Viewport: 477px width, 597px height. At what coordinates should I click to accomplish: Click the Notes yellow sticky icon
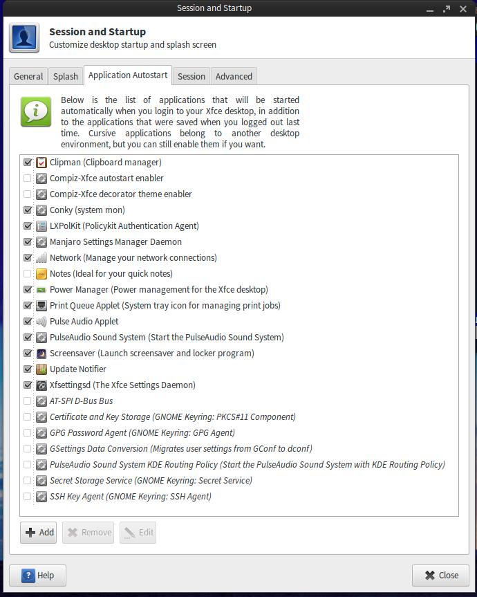tap(41, 274)
